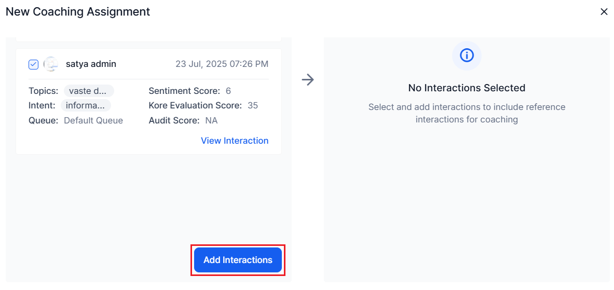Open the View Interaction link

(235, 141)
